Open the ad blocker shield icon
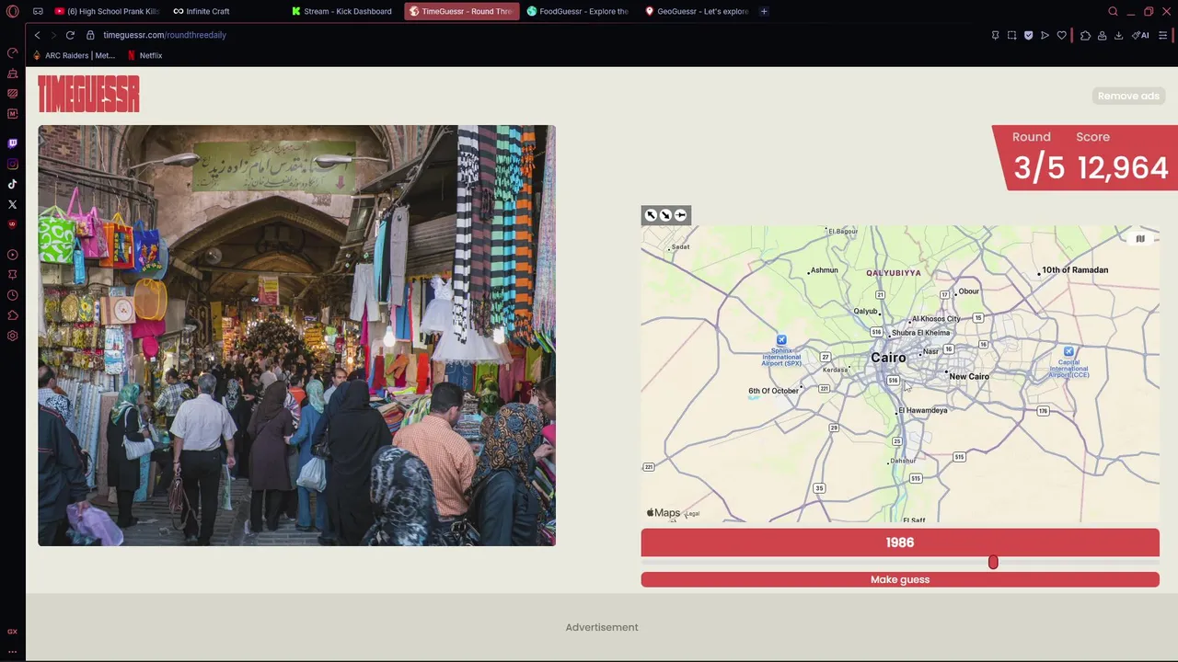Screen dimensions: 1178x662 pos(1028,35)
